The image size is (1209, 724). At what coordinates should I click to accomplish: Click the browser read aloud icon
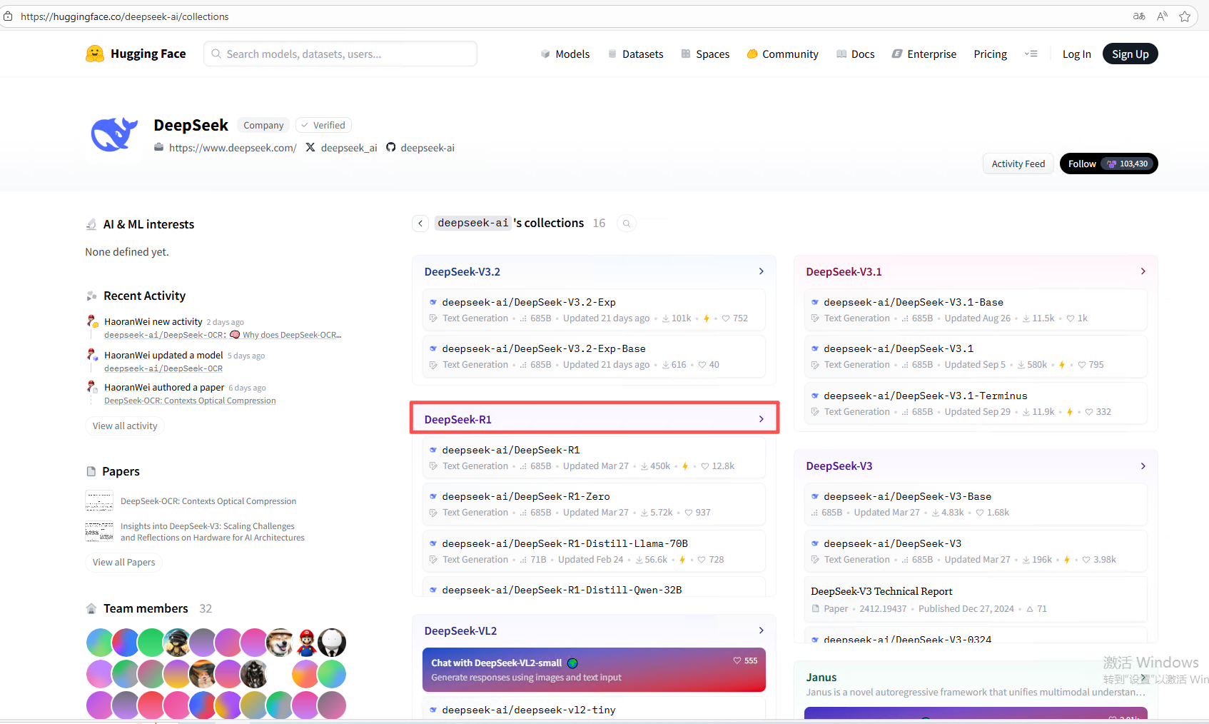1162,16
